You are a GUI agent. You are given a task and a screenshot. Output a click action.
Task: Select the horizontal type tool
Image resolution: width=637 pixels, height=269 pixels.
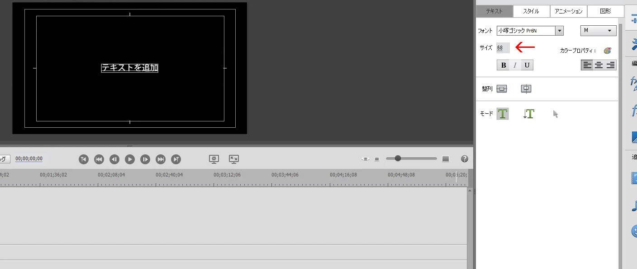(503, 114)
